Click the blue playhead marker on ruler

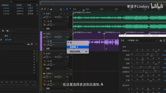point(84,10)
